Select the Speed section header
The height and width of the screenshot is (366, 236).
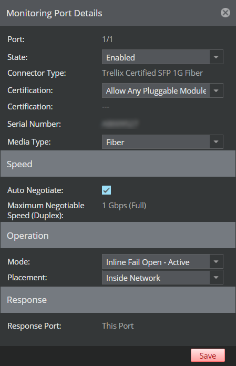pos(118,164)
